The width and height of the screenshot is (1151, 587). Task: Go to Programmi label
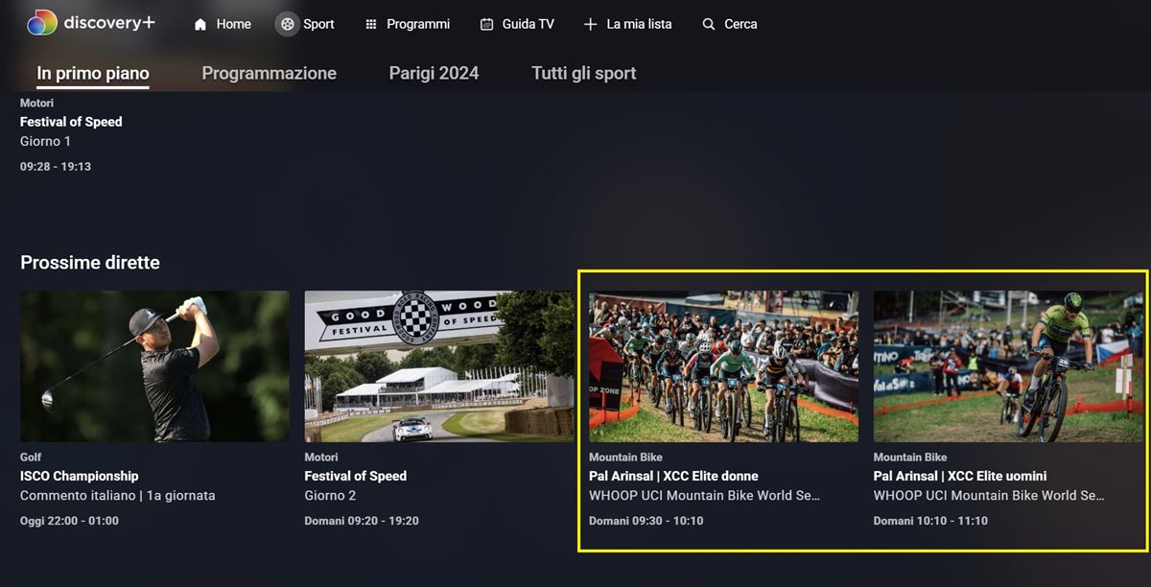pyautogui.click(x=418, y=24)
